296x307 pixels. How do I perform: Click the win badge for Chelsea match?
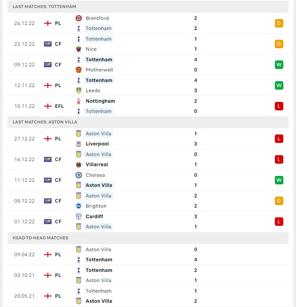(x=279, y=180)
